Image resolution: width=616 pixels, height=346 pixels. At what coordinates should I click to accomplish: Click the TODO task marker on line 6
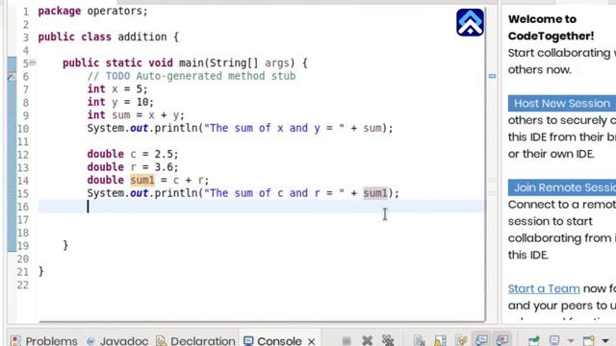(12, 76)
